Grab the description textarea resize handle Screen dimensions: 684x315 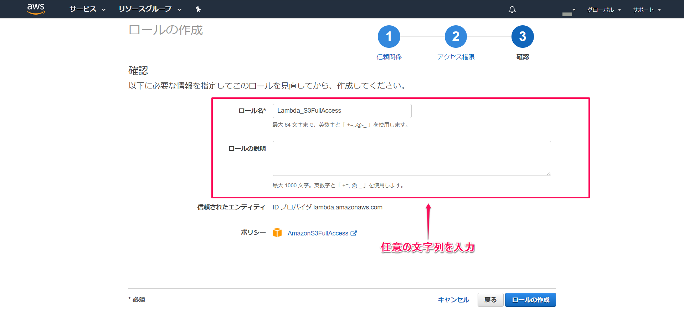[549, 173]
